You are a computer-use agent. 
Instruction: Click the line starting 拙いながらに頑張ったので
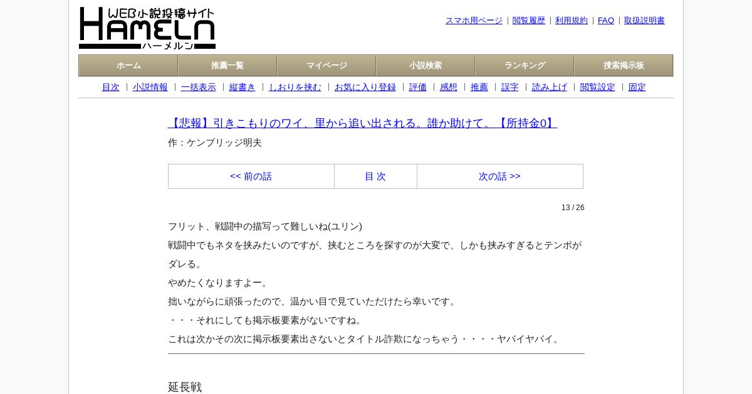(313, 301)
